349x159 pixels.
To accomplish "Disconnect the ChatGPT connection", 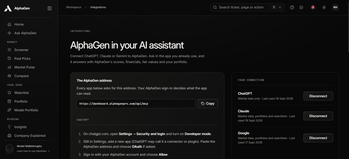I will coord(318,96).
